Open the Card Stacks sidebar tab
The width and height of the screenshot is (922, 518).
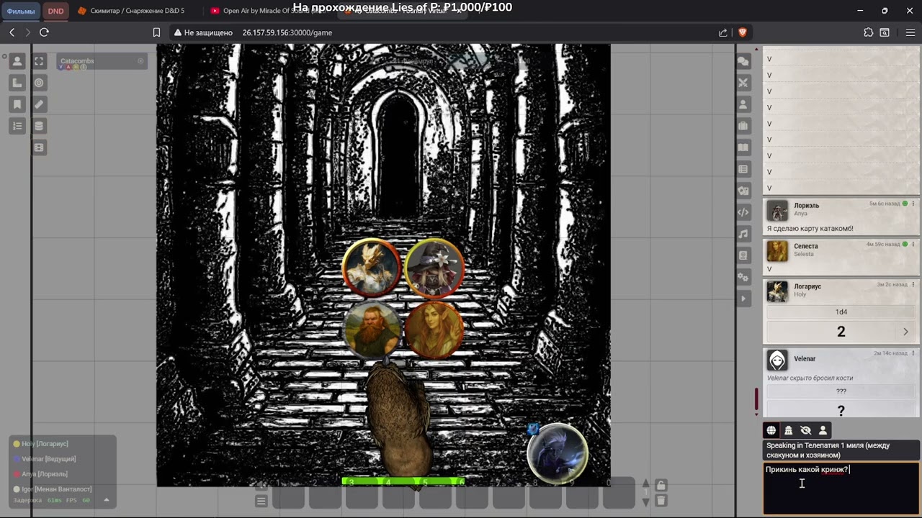[743, 191]
